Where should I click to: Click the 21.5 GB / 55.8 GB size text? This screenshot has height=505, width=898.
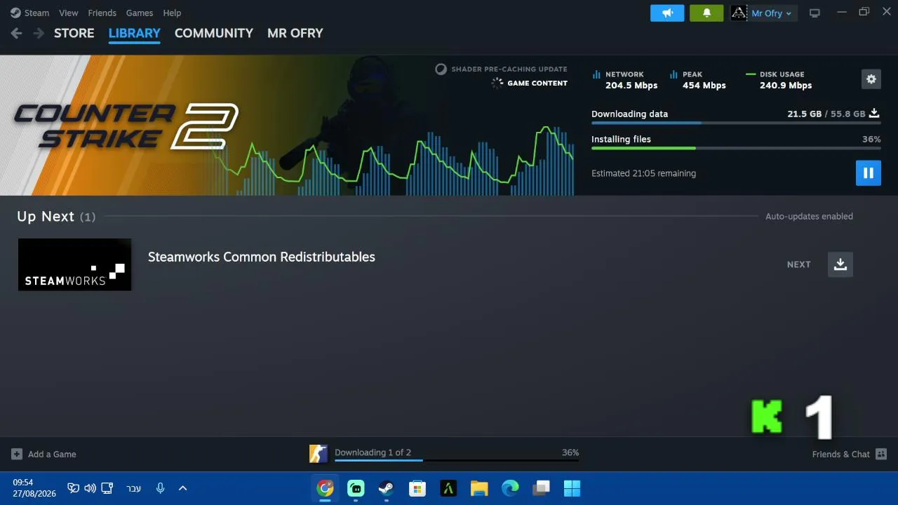pyautogui.click(x=826, y=114)
